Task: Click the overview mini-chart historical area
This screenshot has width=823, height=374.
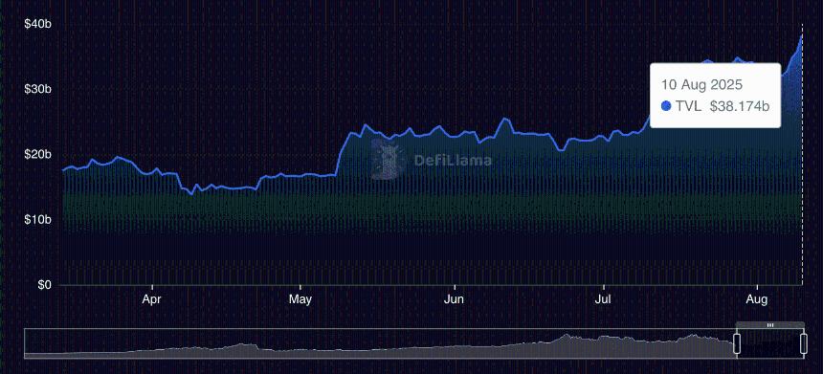Action: point(380,344)
